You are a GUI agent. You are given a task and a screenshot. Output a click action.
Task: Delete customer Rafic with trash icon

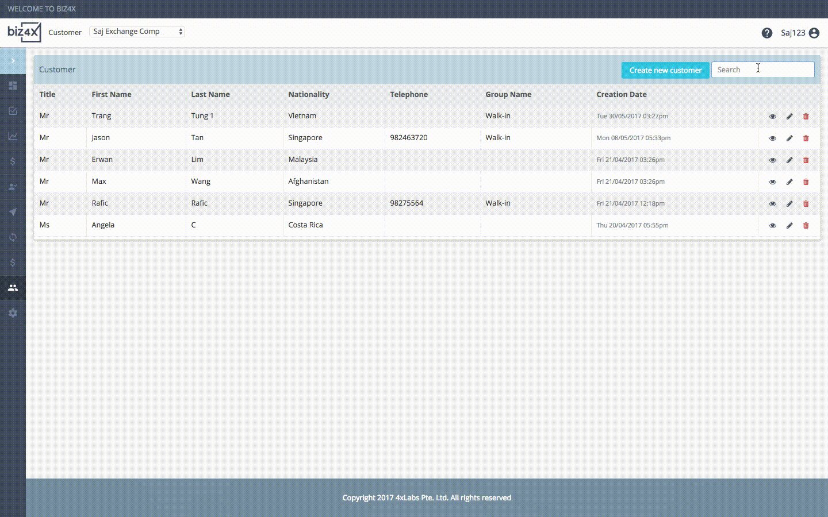(806, 203)
